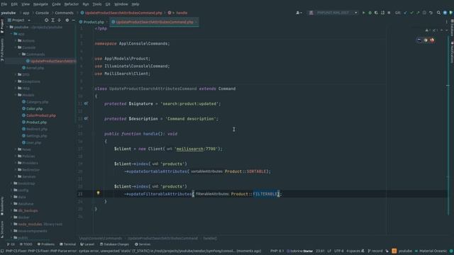Open the Pull Requests tool window on the left edge
This screenshot has height=255, width=454.
click(2, 50)
